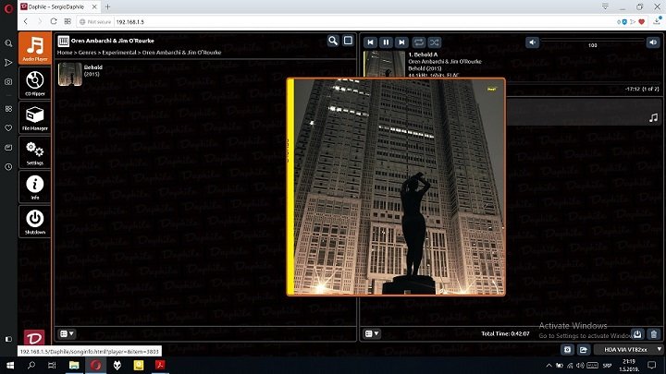Open Opera sidebar bookmarks heart icon
Viewport: 666px width, 374px height.
[8, 128]
